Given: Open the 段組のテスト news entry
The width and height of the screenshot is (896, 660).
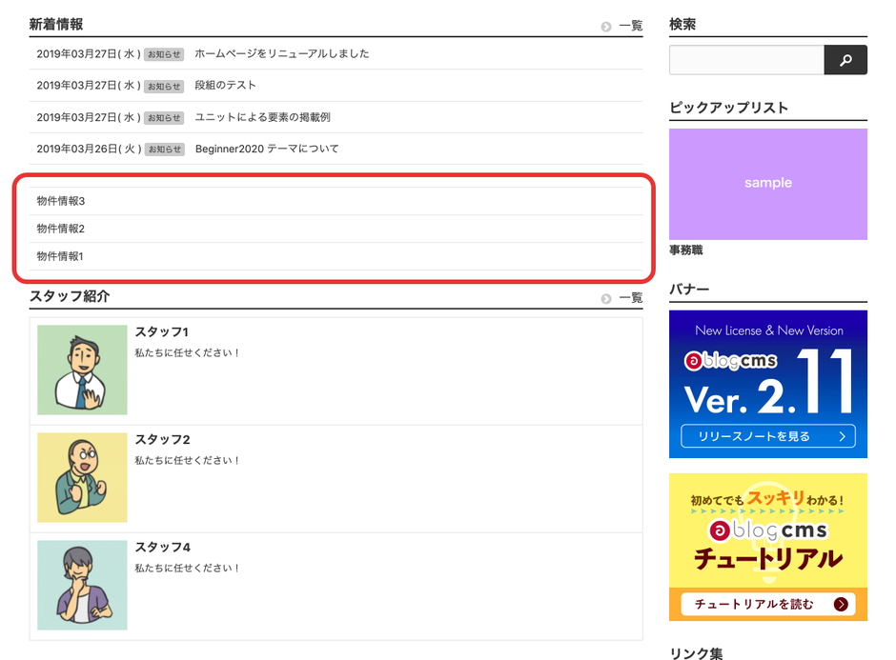Looking at the screenshot, I should click(x=225, y=86).
